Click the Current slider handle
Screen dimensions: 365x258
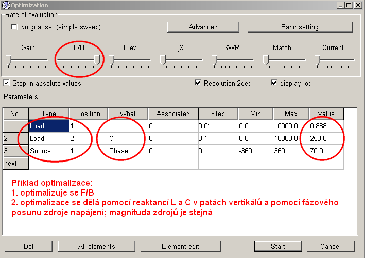(x=318, y=60)
